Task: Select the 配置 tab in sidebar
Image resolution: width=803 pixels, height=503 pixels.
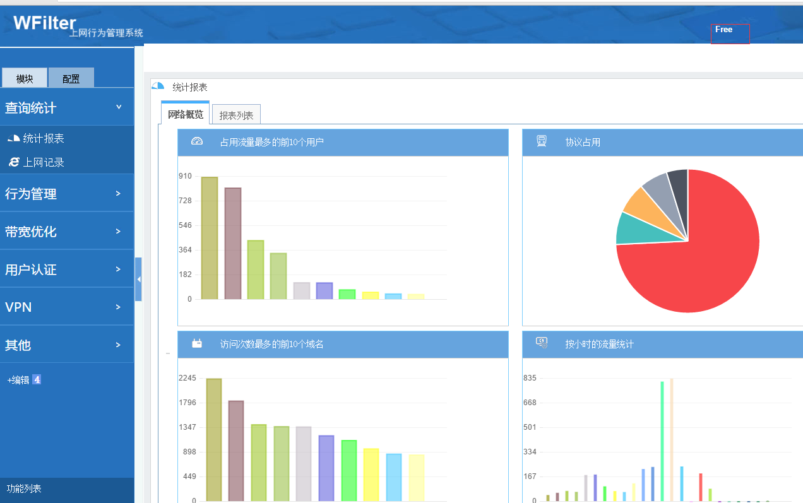Action: [x=71, y=78]
